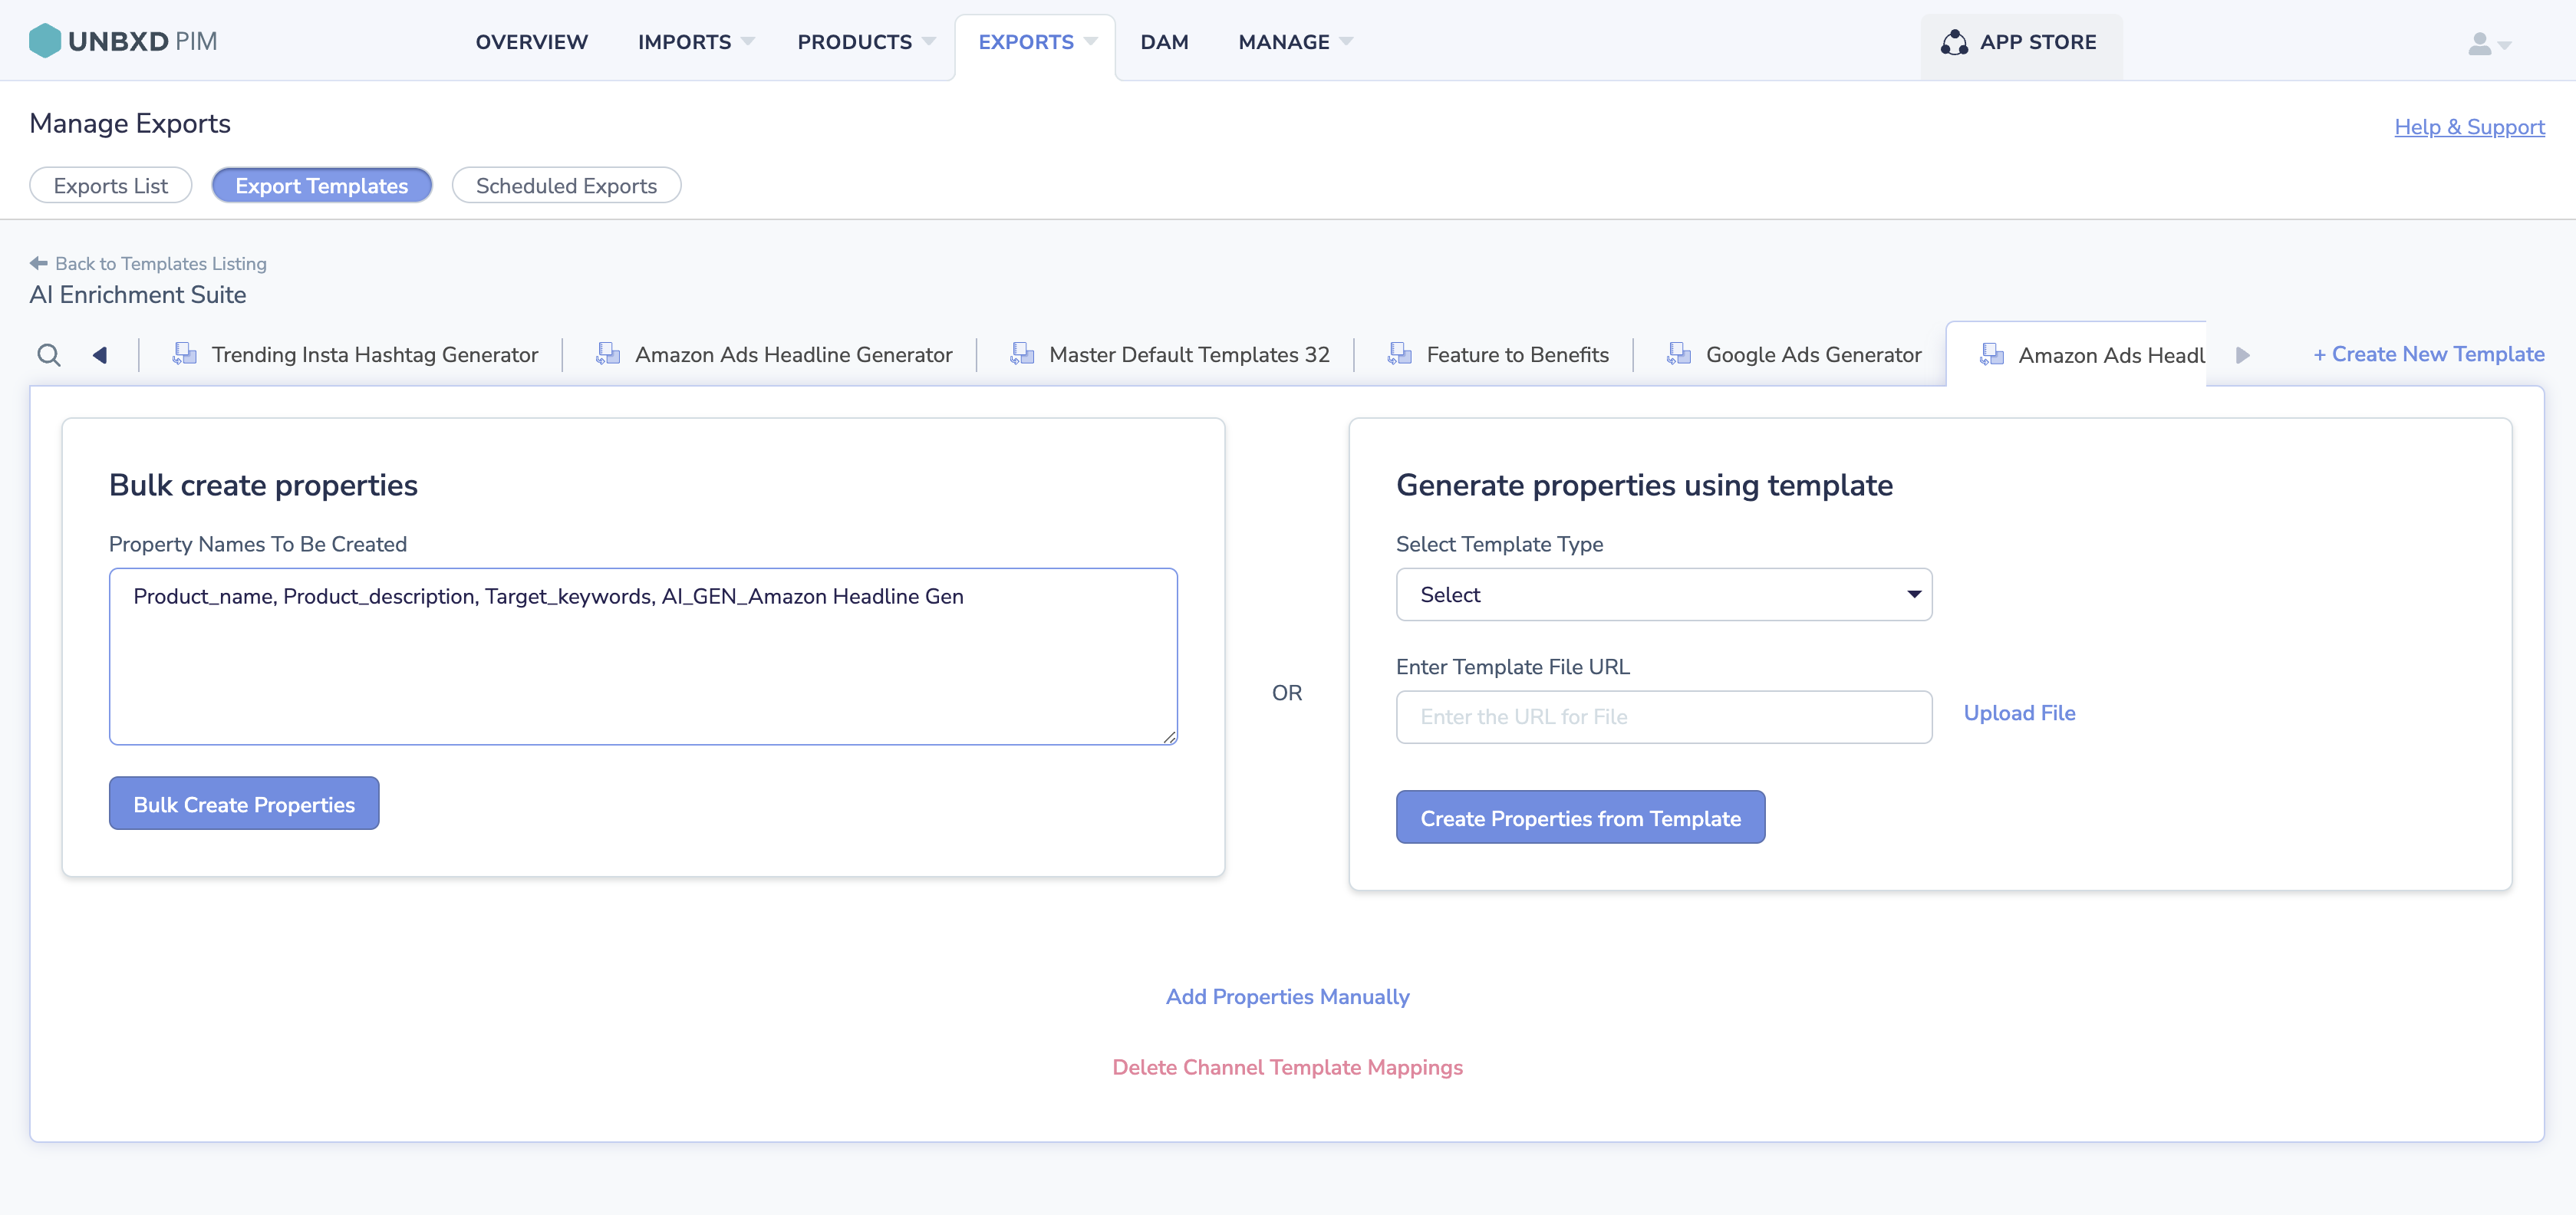Click the App Store icon
This screenshot has height=1215, width=2576.
click(1954, 42)
